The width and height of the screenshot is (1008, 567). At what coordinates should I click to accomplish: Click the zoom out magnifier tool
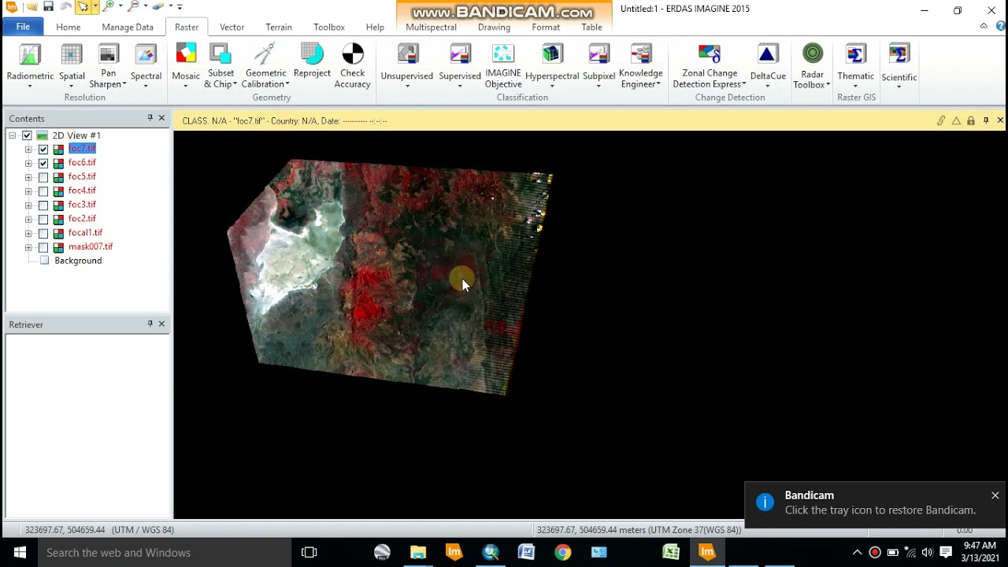click(x=133, y=7)
